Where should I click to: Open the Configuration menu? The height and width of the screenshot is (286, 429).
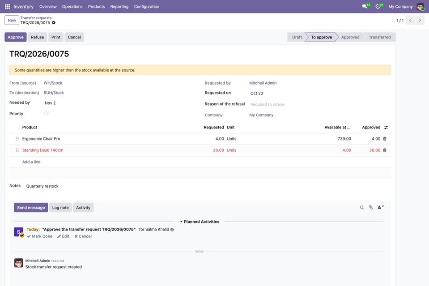(x=147, y=7)
